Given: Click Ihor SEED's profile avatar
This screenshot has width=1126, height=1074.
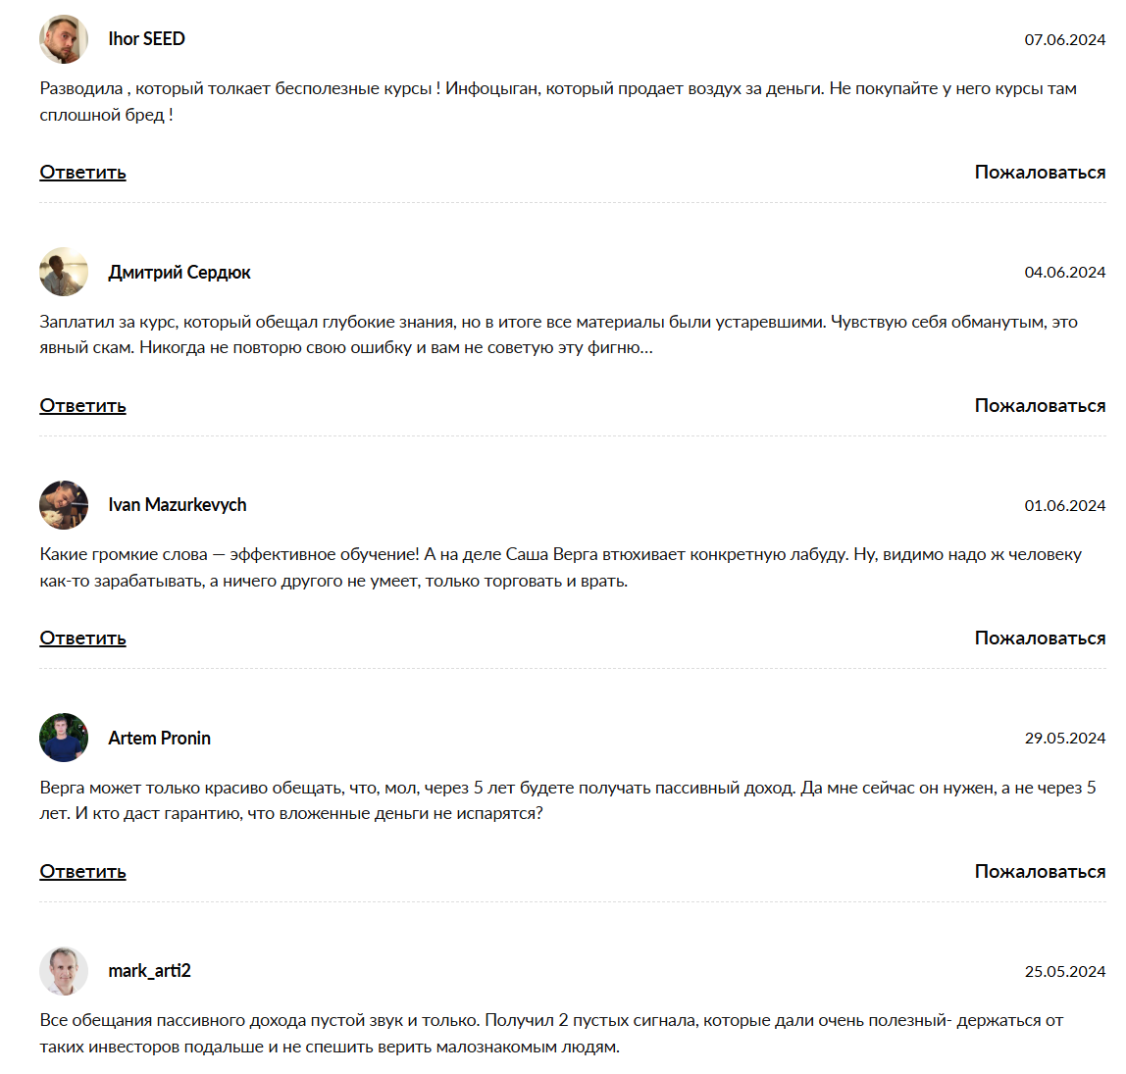Looking at the screenshot, I should pos(64,39).
